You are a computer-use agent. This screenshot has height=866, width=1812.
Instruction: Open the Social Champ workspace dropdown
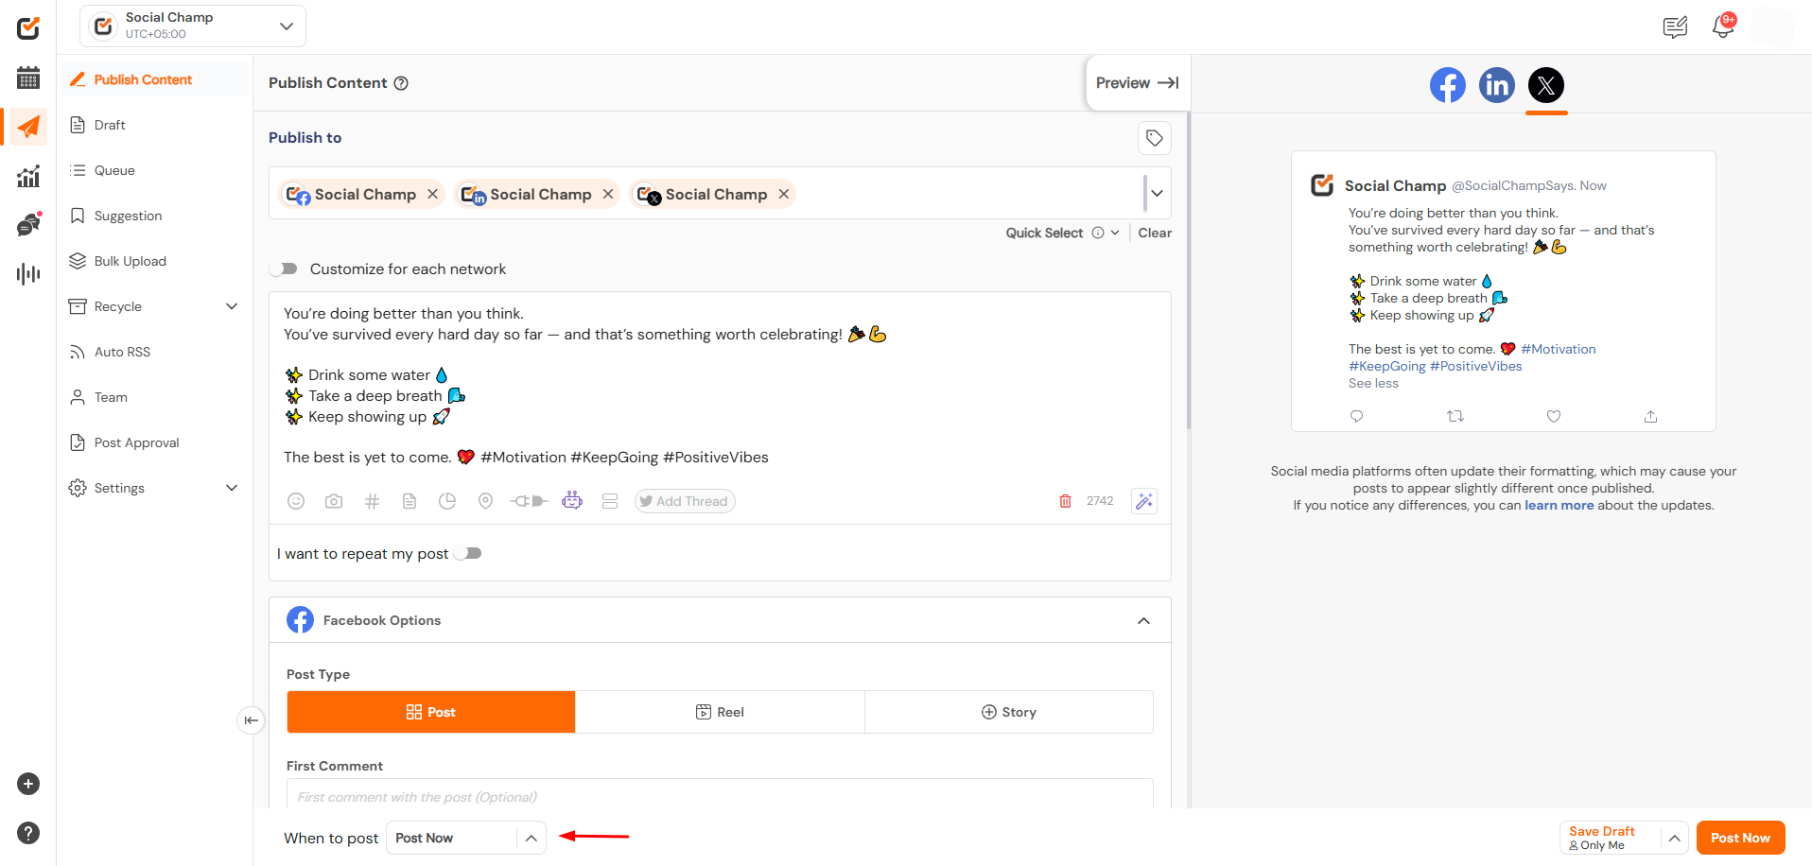tap(193, 26)
